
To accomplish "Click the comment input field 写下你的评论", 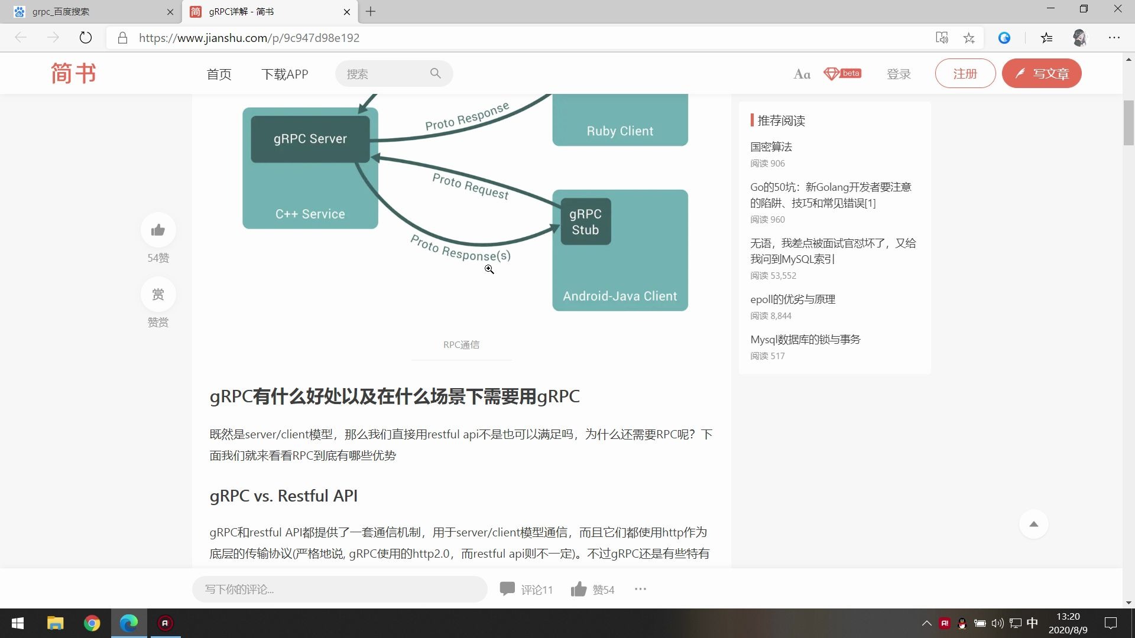I will (x=339, y=589).
